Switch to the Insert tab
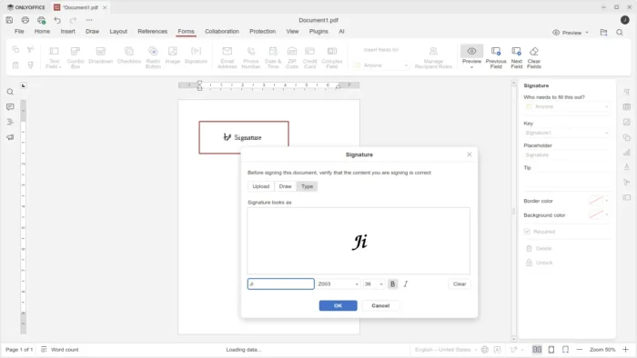This screenshot has height=358, width=637. coord(68,31)
